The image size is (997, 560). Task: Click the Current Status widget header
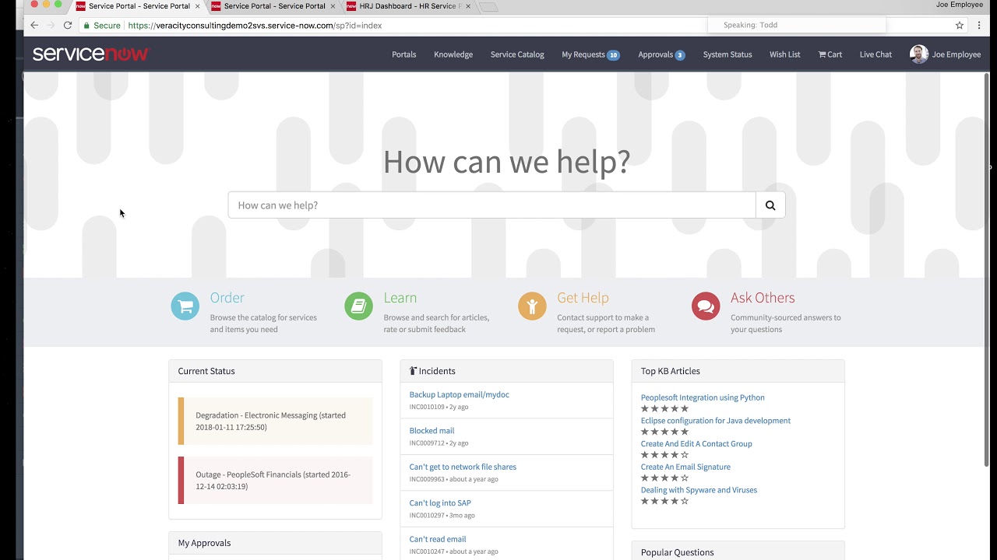[x=275, y=371]
